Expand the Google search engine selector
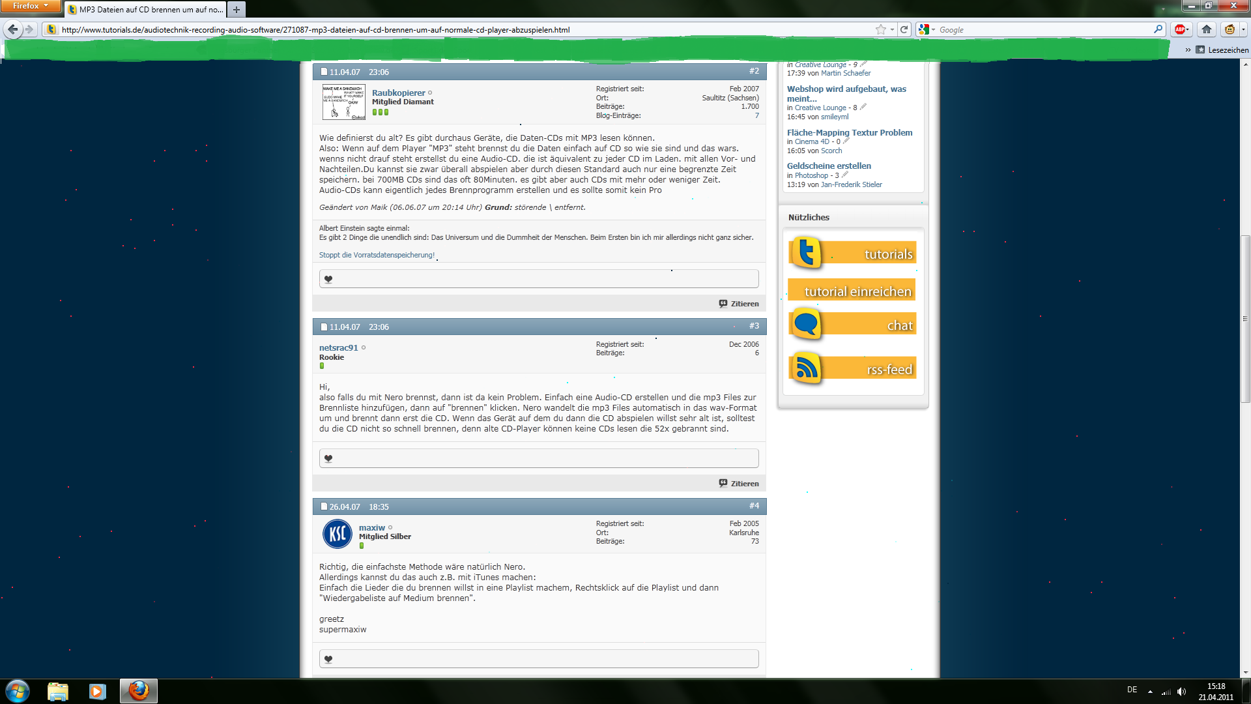The width and height of the screenshot is (1251, 704). 927,29
